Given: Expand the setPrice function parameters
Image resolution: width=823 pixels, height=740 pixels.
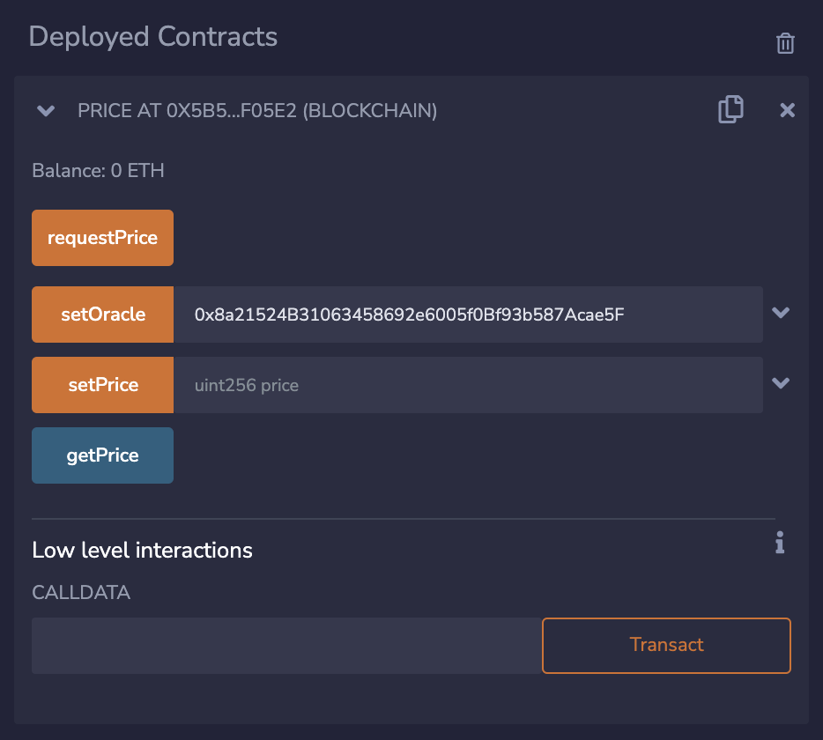Looking at the screenshot, I should click(x=780, y=383).
